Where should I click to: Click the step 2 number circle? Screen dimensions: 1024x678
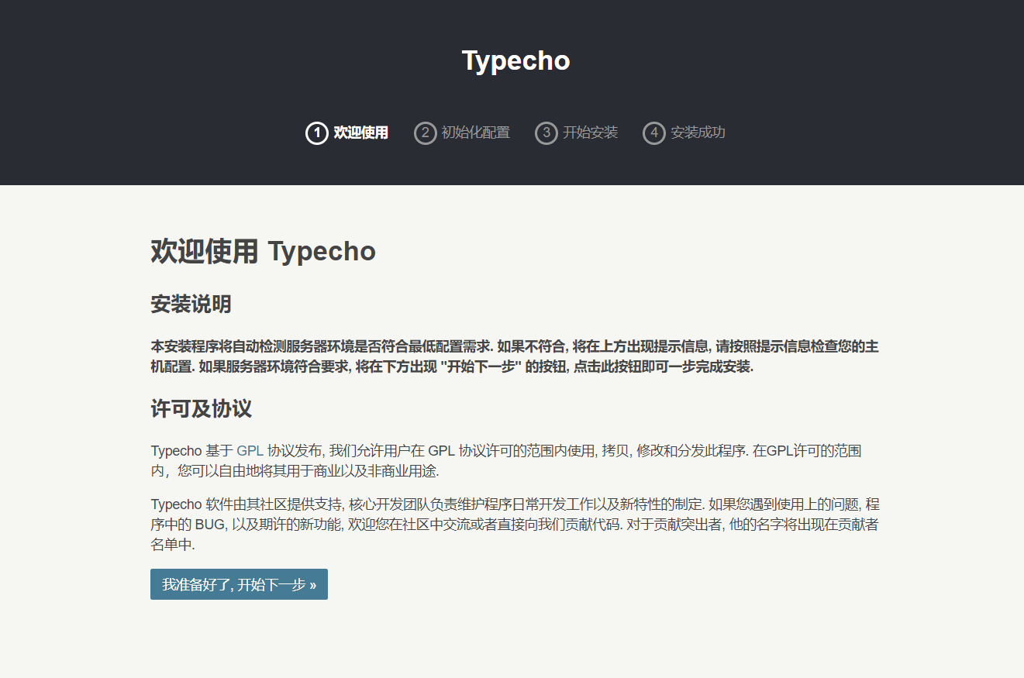tap(425, 133)
